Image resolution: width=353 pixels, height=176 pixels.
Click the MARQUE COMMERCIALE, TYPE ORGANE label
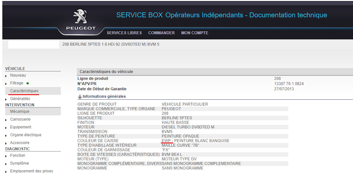117,109
